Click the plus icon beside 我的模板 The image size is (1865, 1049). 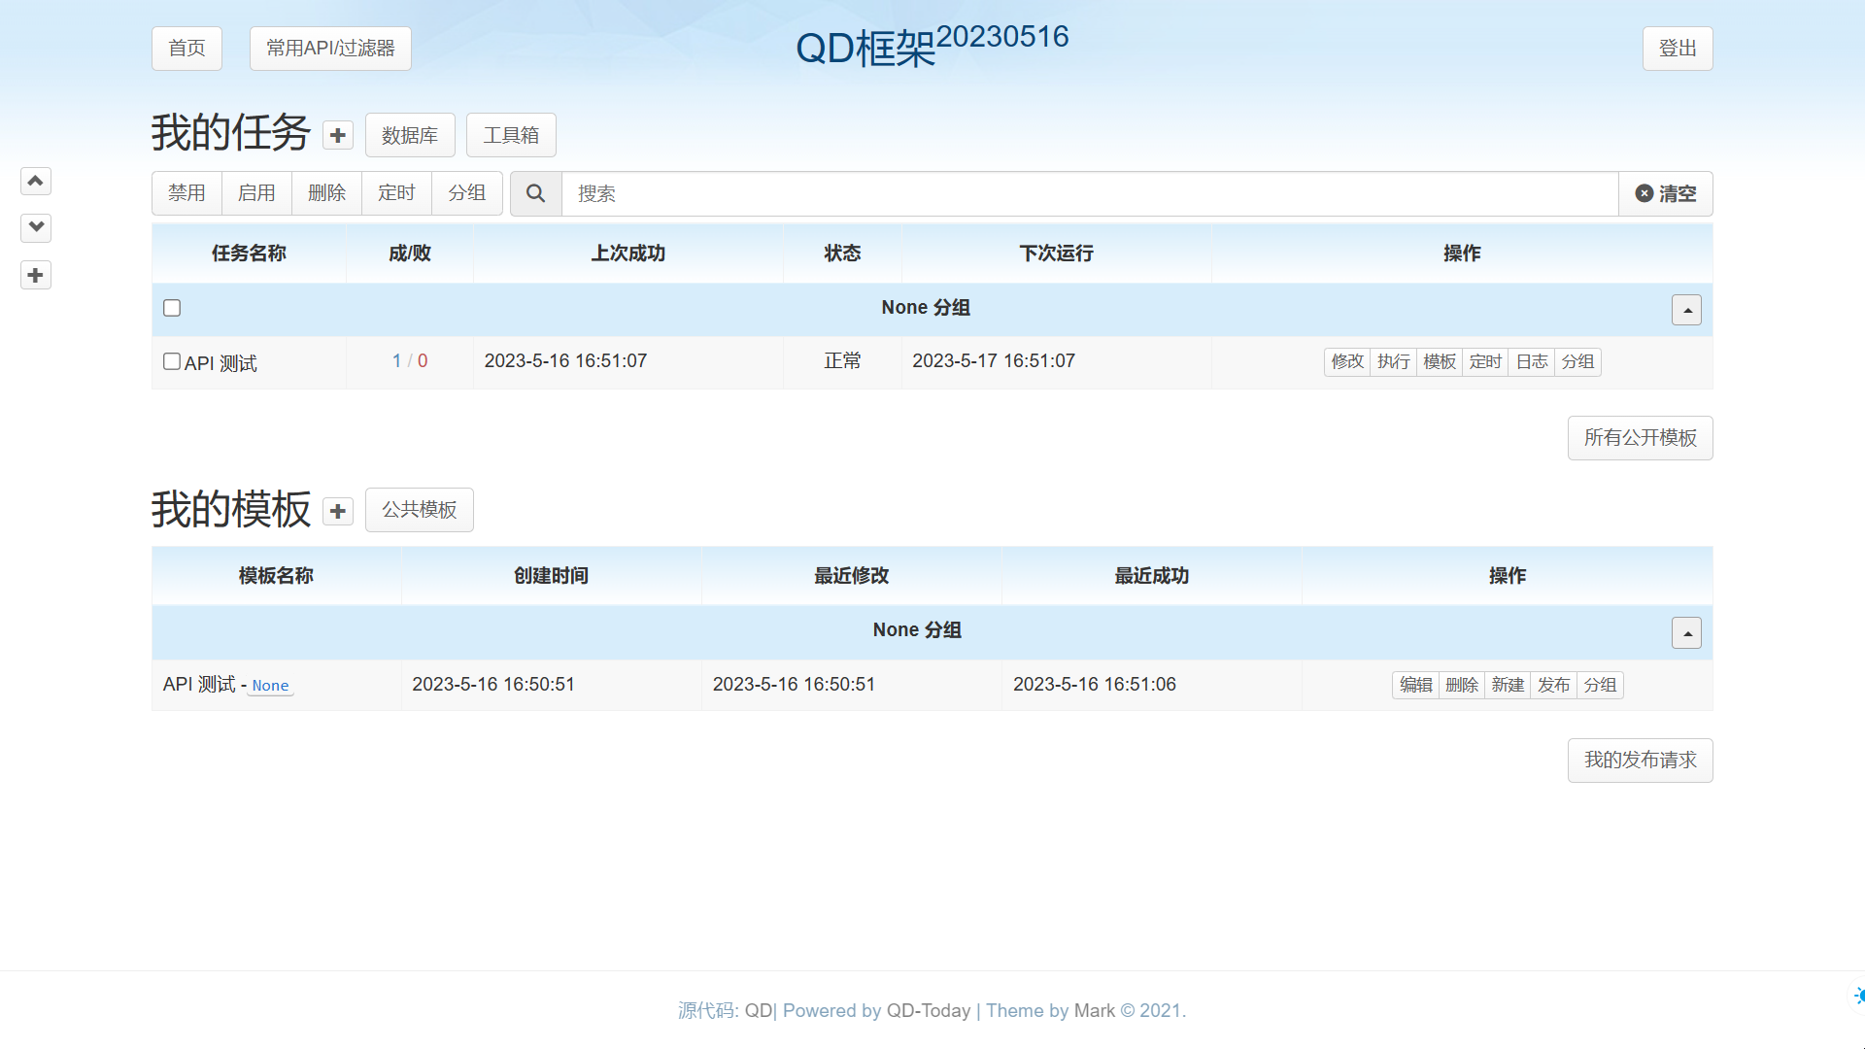pos(338,511)
